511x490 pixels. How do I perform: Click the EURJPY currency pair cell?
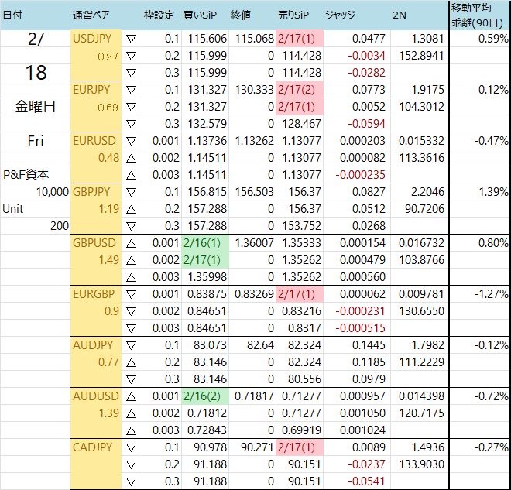pyautogui.click(x=96, y=90)
